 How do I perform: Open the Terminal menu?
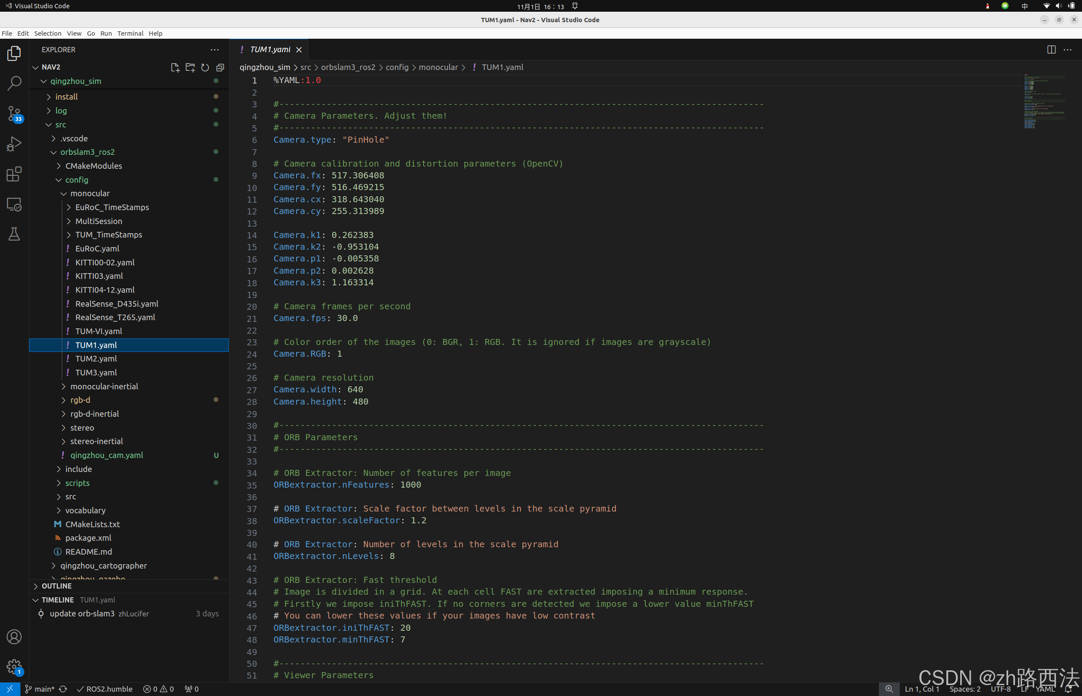(130, 33)
